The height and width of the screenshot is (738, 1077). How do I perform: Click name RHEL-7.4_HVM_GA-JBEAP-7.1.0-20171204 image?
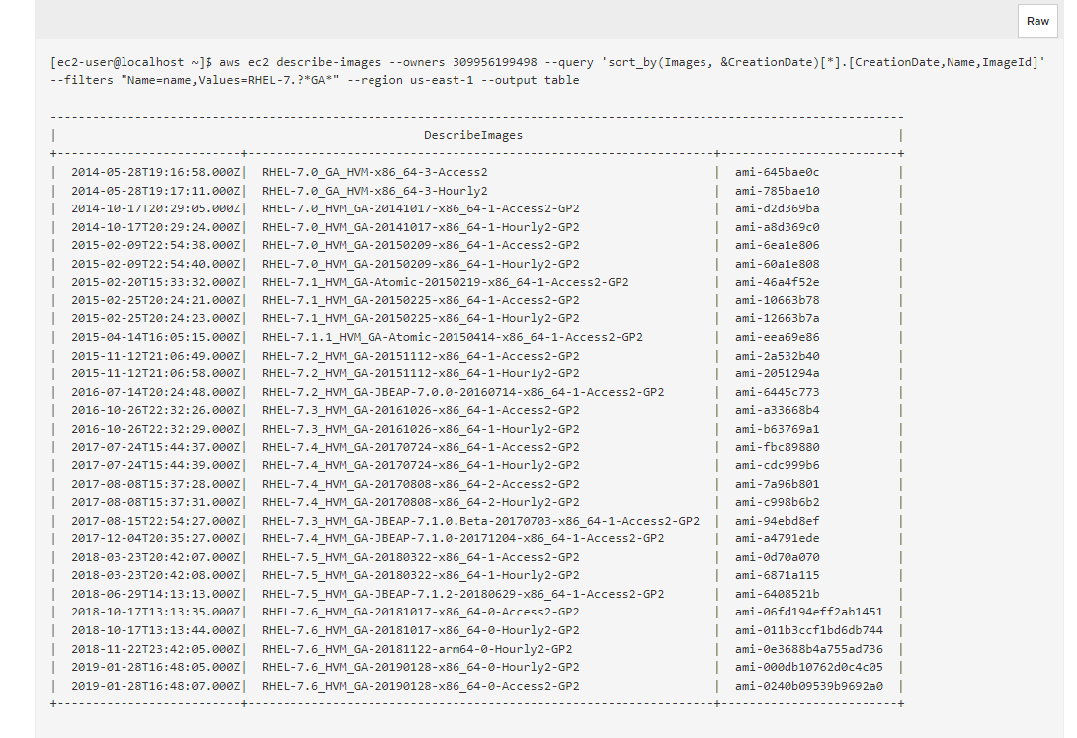point(463,538)
